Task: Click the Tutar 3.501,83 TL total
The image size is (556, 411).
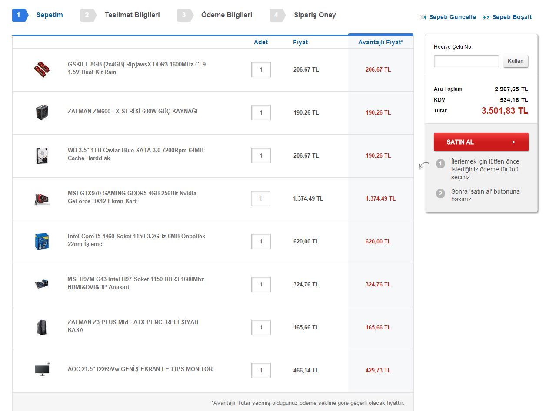Action: (505, 111)
